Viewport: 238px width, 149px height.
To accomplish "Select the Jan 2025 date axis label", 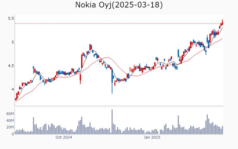I will coord(152,137).
